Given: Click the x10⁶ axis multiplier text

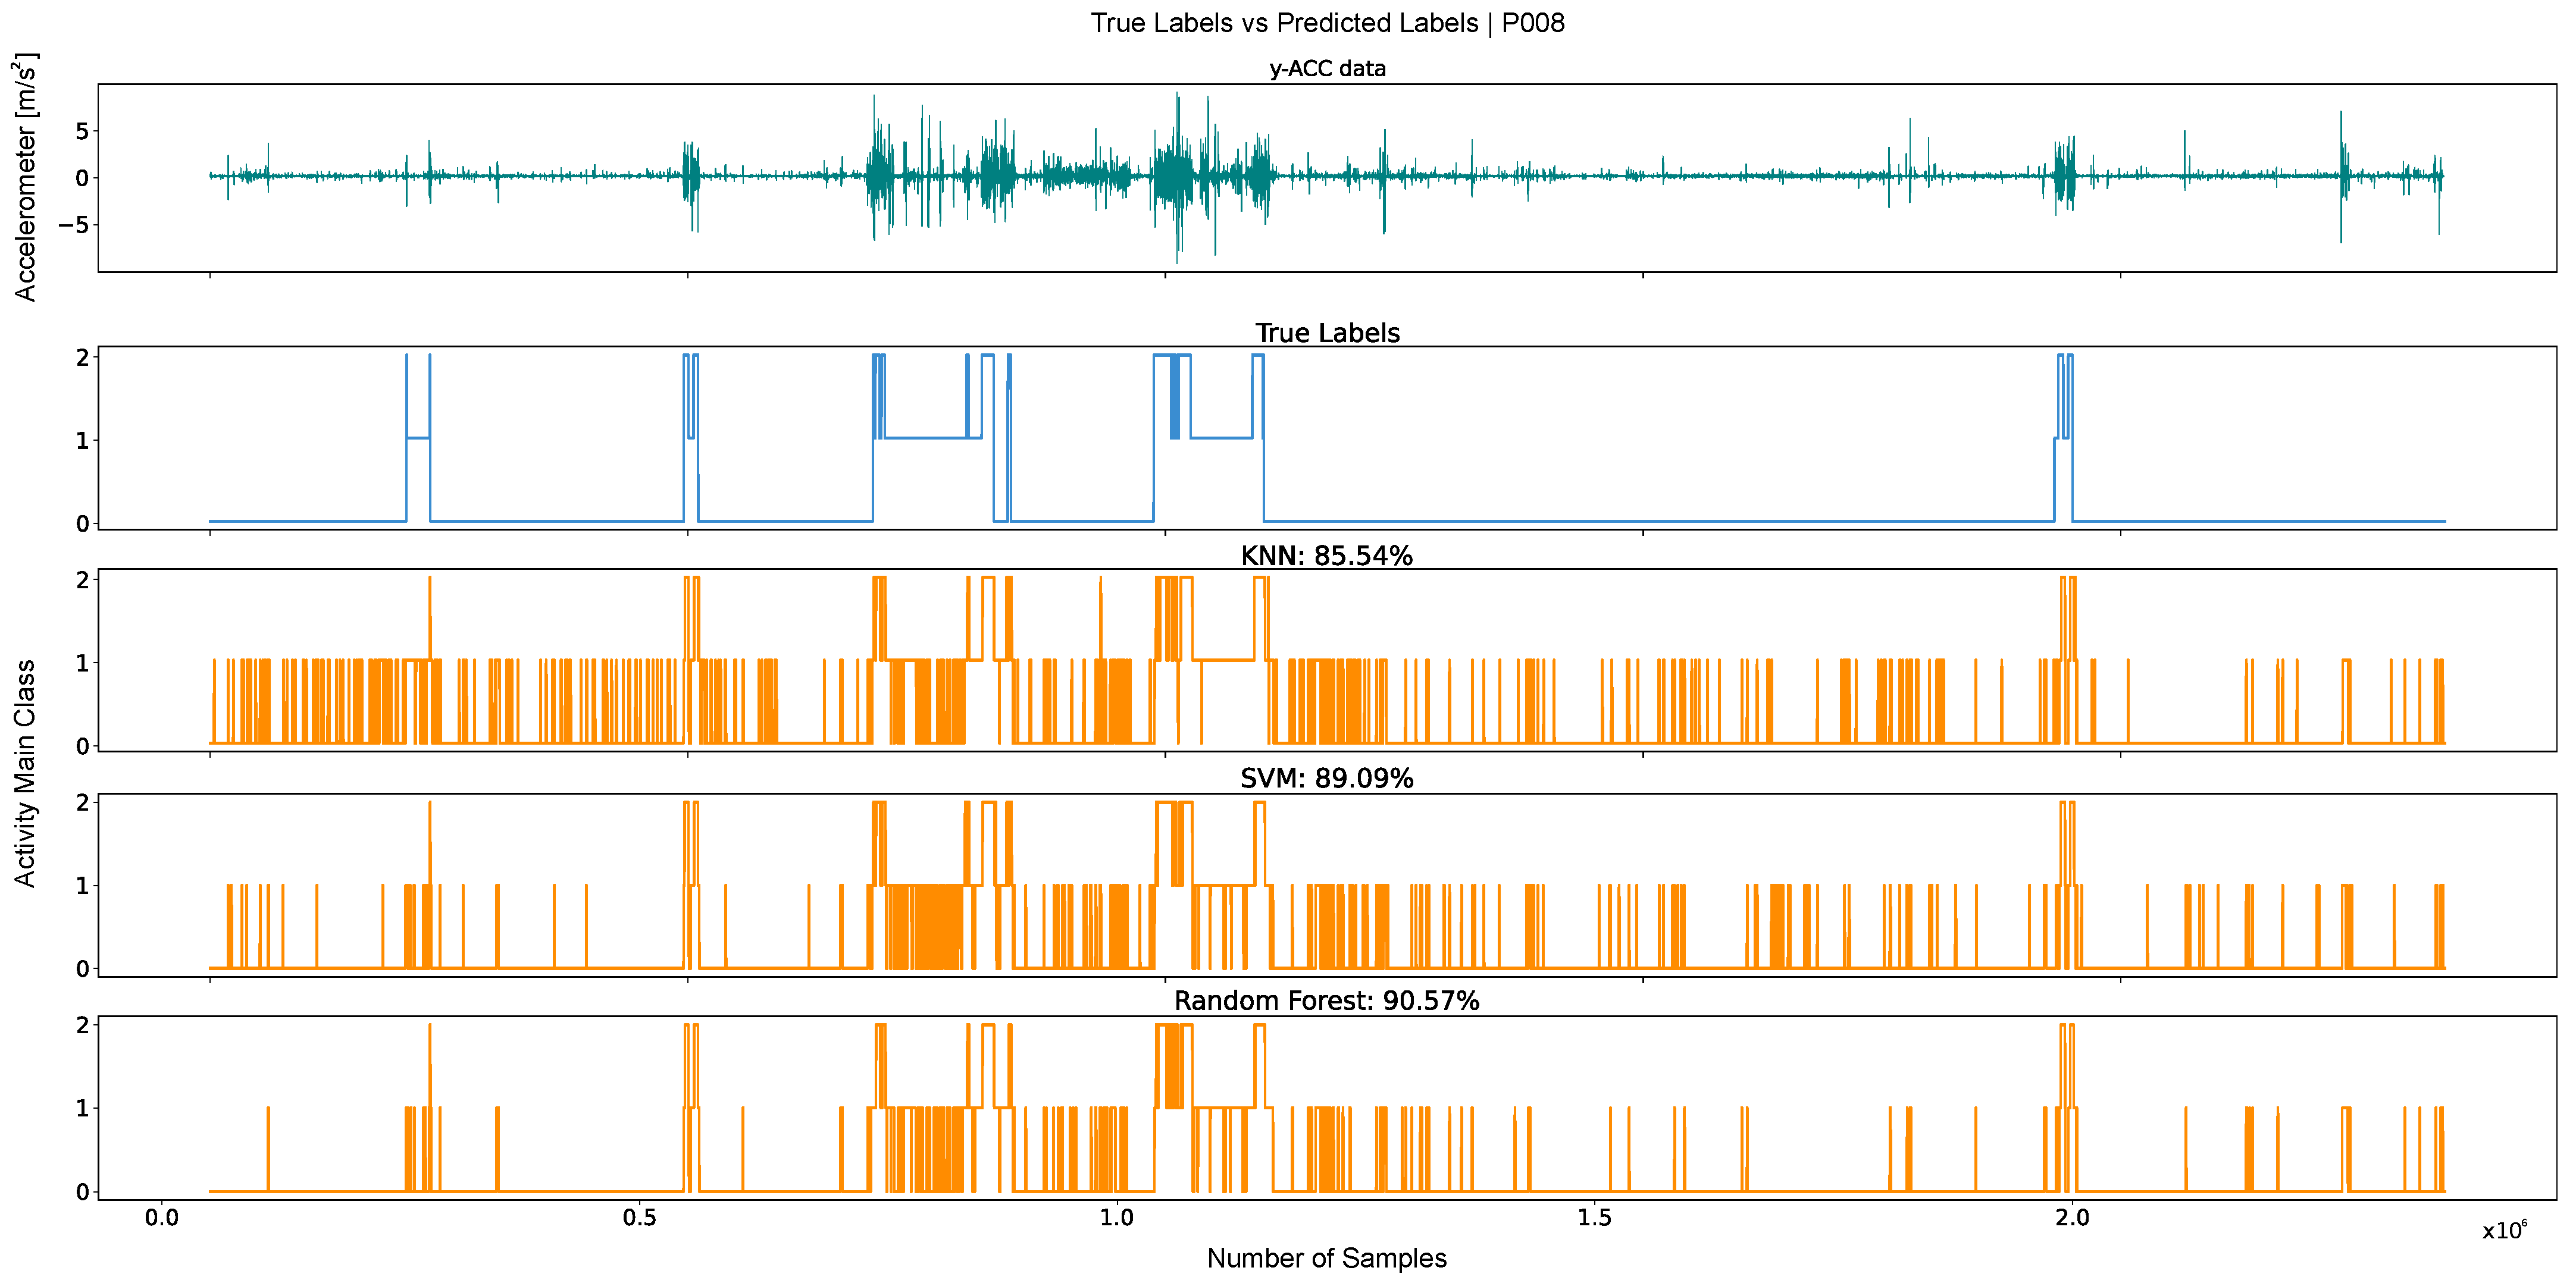Looking at the screenshot, I should pos(2505,1229).
